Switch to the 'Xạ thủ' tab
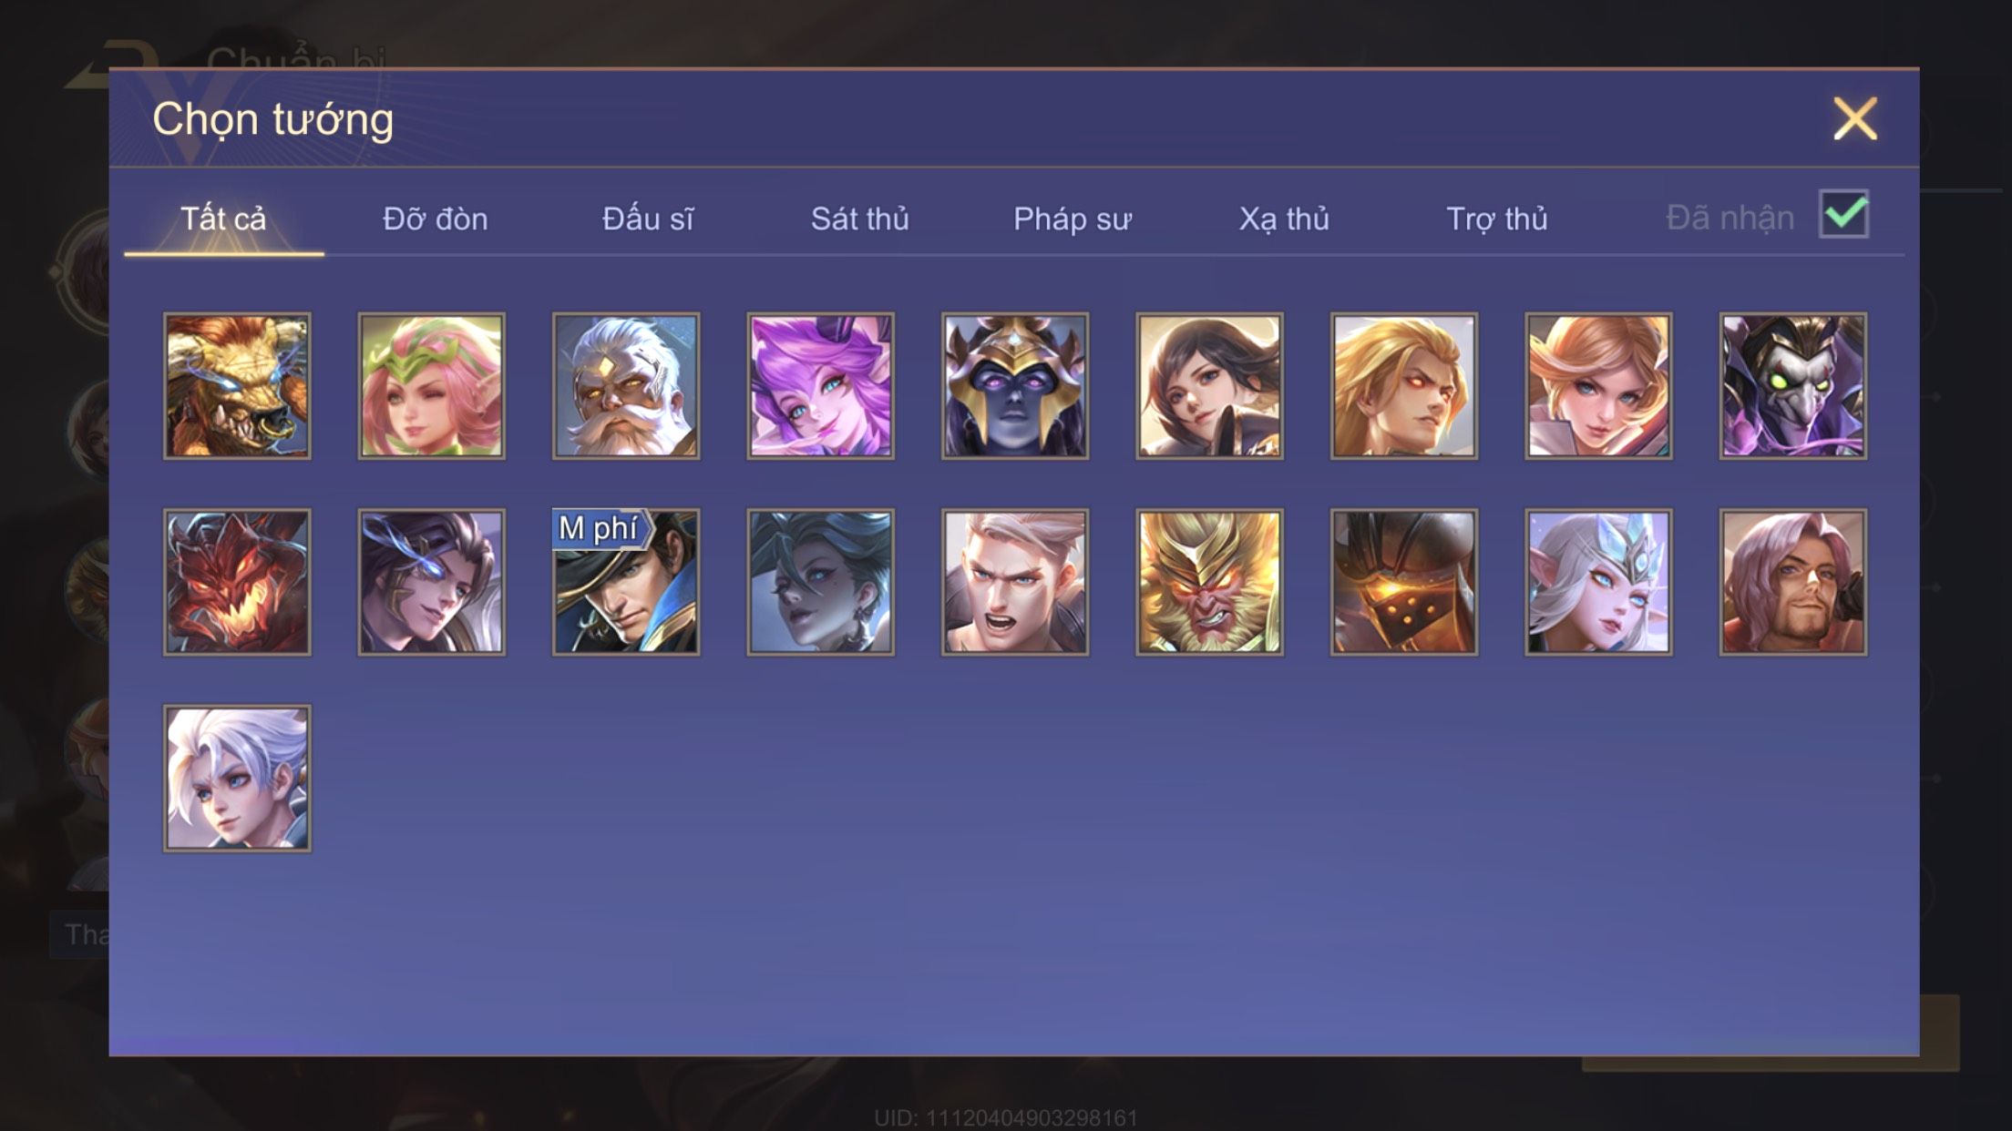Image resolution: width=2012 pixels, height=1131 pixels. pyautogui.click(x=1284, y=219)
